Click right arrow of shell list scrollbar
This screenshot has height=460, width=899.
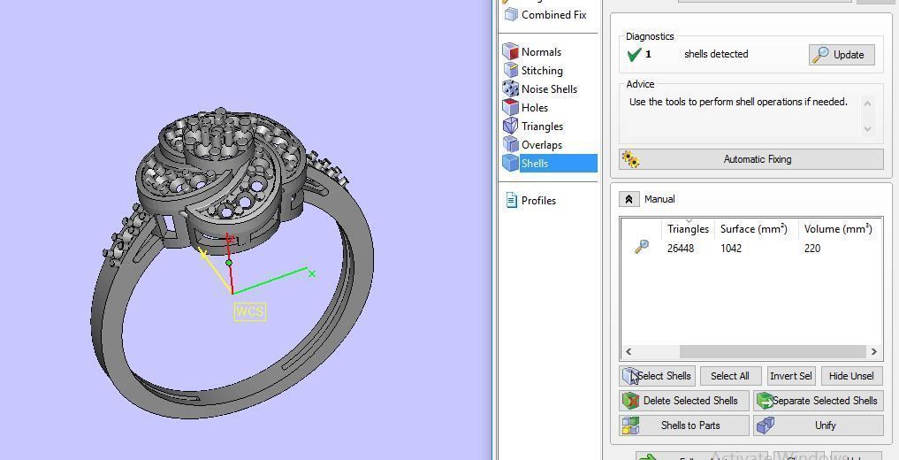[873, 351]
